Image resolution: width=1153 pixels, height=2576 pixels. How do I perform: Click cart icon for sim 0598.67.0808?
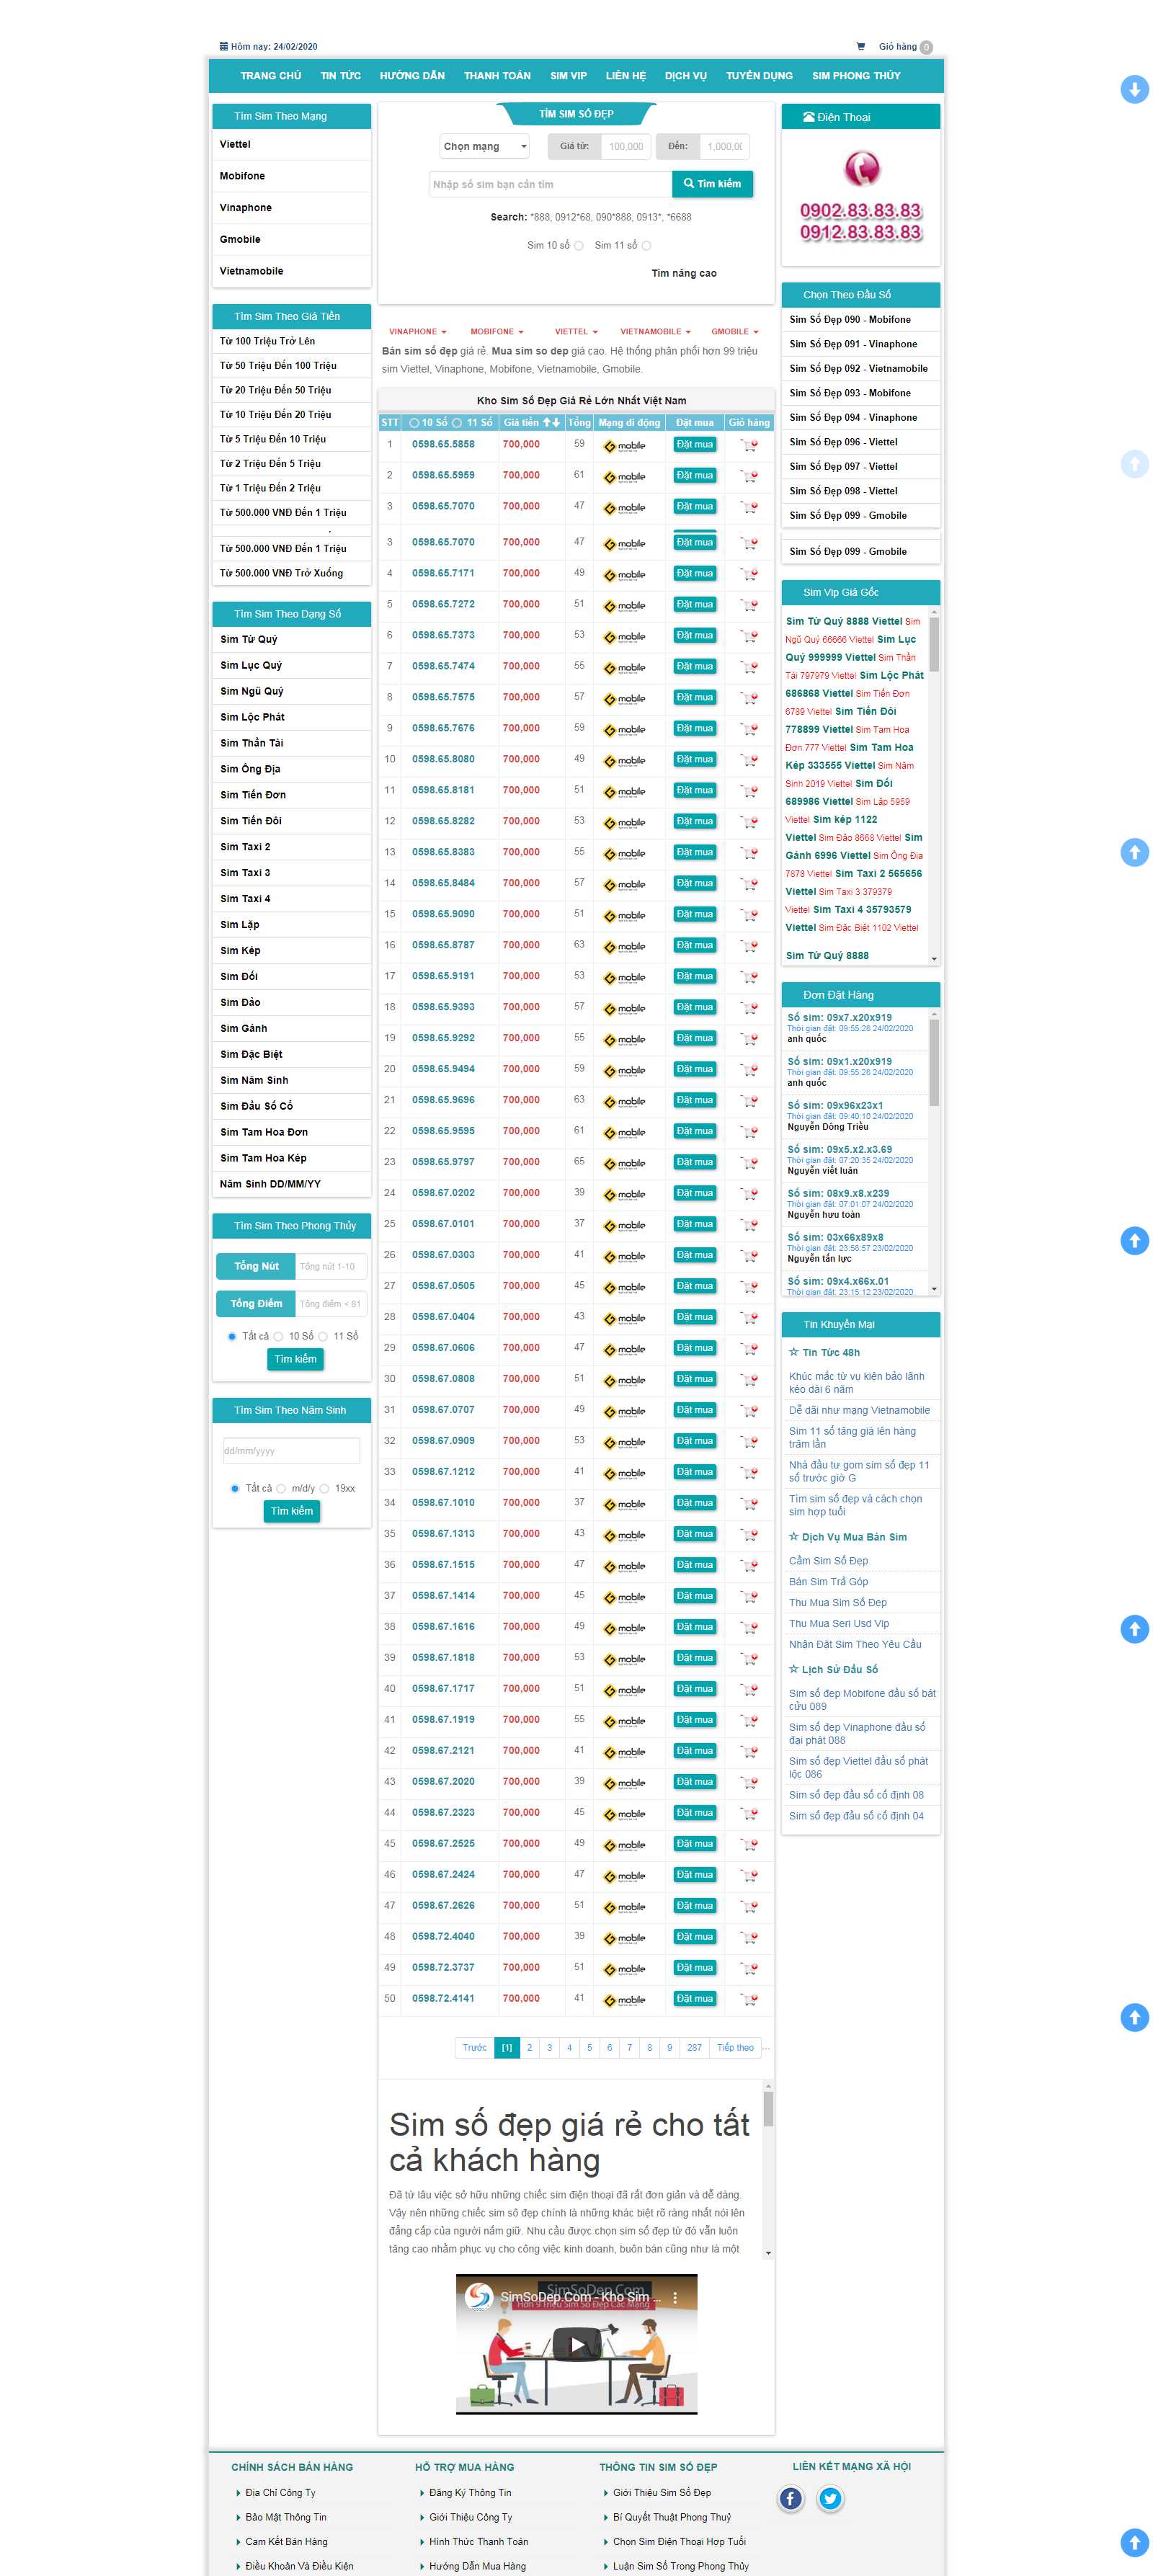click(x=749, y=1380)
